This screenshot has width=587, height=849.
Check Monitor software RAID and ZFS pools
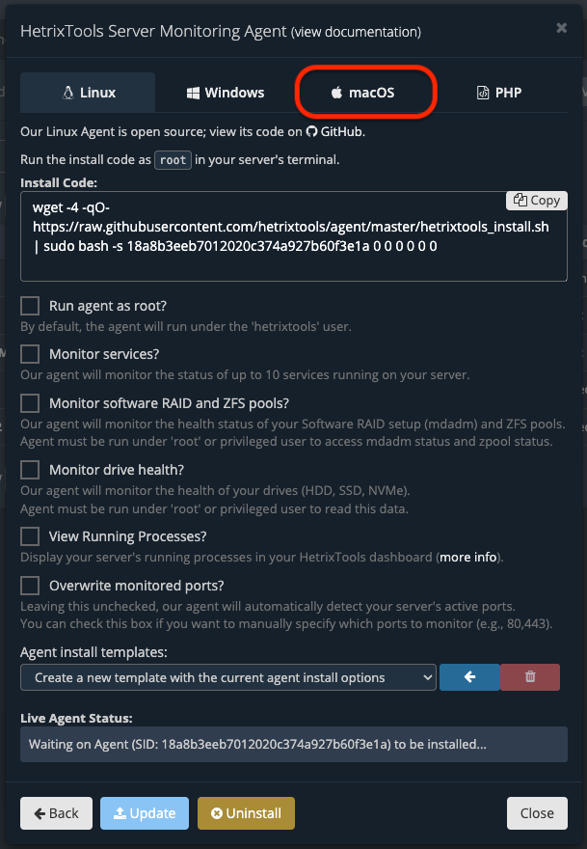pyautogui.click(x=31, y=402)
